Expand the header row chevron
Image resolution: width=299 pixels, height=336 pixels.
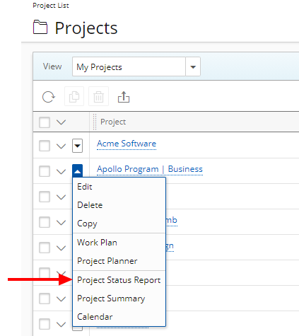(x=61, y=122)
